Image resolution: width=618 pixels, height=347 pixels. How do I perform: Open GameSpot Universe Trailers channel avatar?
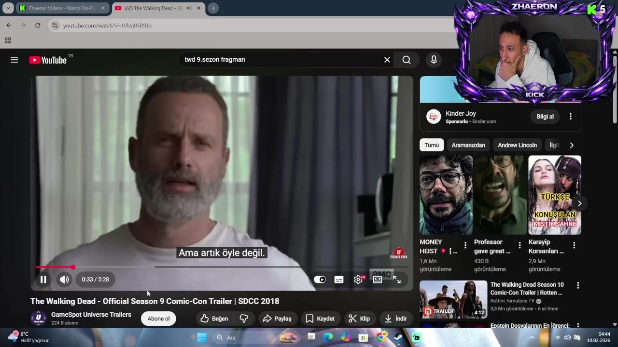tap(39, 319)
